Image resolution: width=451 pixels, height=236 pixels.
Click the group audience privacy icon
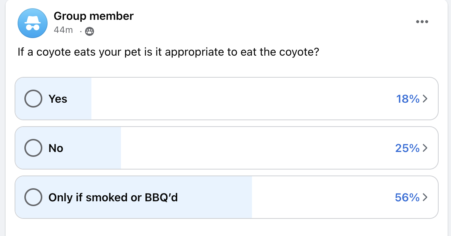90,31
